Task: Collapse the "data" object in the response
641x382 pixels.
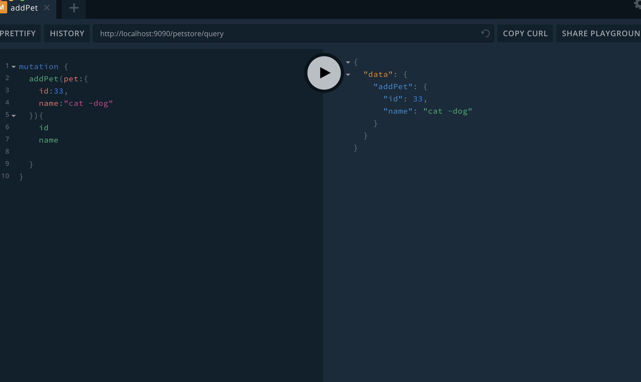Action: coord(348,75)
